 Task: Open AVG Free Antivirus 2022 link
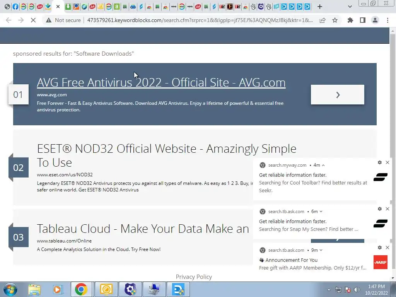(161, 83)
